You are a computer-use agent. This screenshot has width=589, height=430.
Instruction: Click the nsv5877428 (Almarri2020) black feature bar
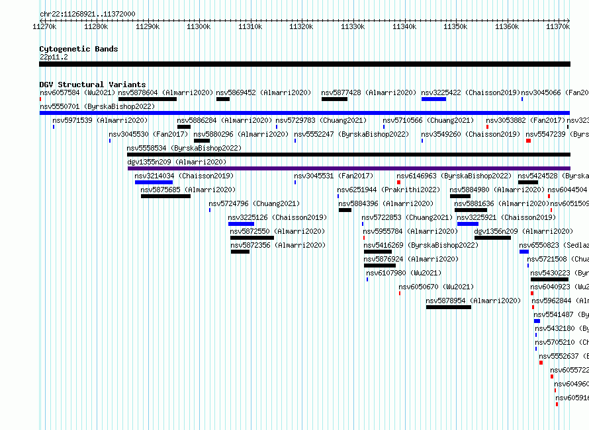click(x=334, y=99)
